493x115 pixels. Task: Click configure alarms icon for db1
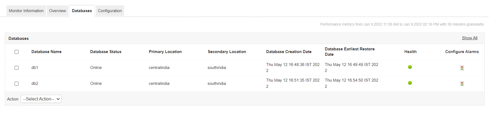(462, 68)
